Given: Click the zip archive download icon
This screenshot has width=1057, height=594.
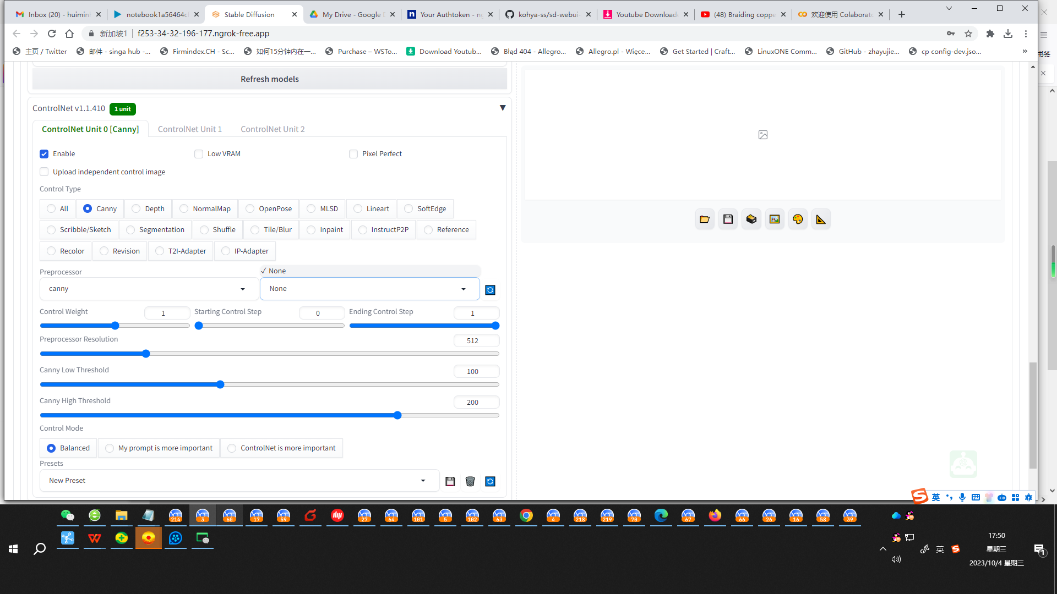Looking at the screenshot, I should [751, 219].
